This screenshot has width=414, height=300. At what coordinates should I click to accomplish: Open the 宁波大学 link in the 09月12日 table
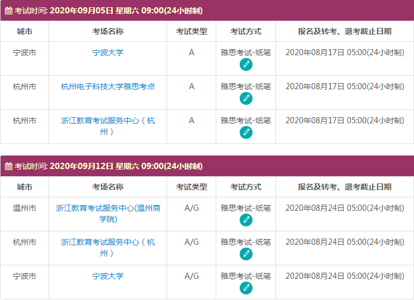108,276
